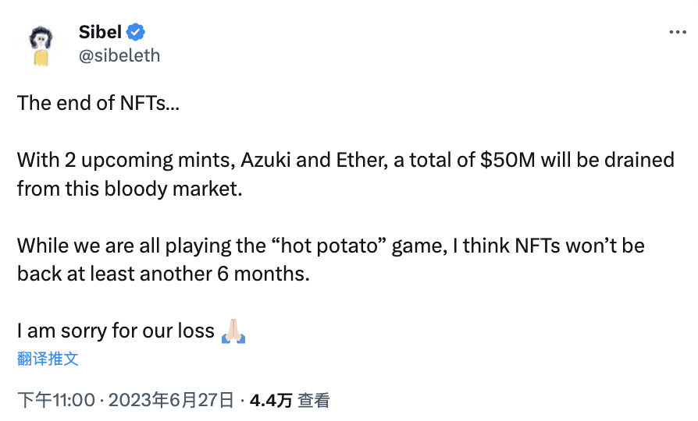
Task: Click the 2023年6月27日 post date
Action: coord(171,401)
